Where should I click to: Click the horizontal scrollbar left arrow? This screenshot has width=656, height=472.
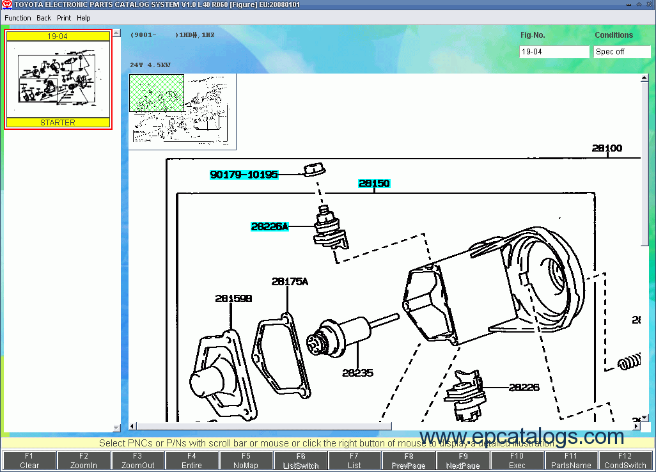(x=133, y=427)
